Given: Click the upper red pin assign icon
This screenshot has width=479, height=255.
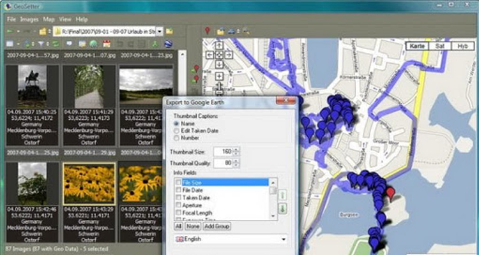Looking at the screenshot, I should pyautogui.click(x=195, y=69).
